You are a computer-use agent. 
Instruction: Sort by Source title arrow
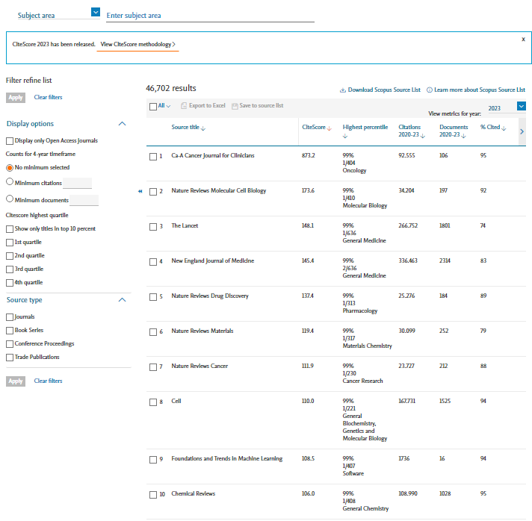(203, 128)
